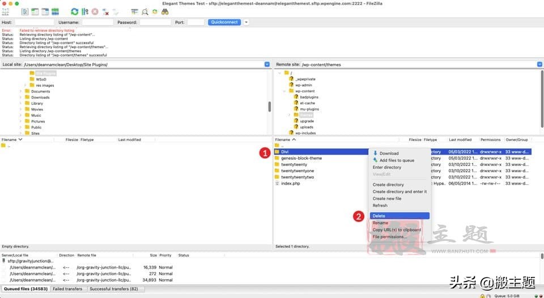Viewport: 544px width, 298px height.
Task: Click the red cancel operation icon
Action: coord(95,11)
